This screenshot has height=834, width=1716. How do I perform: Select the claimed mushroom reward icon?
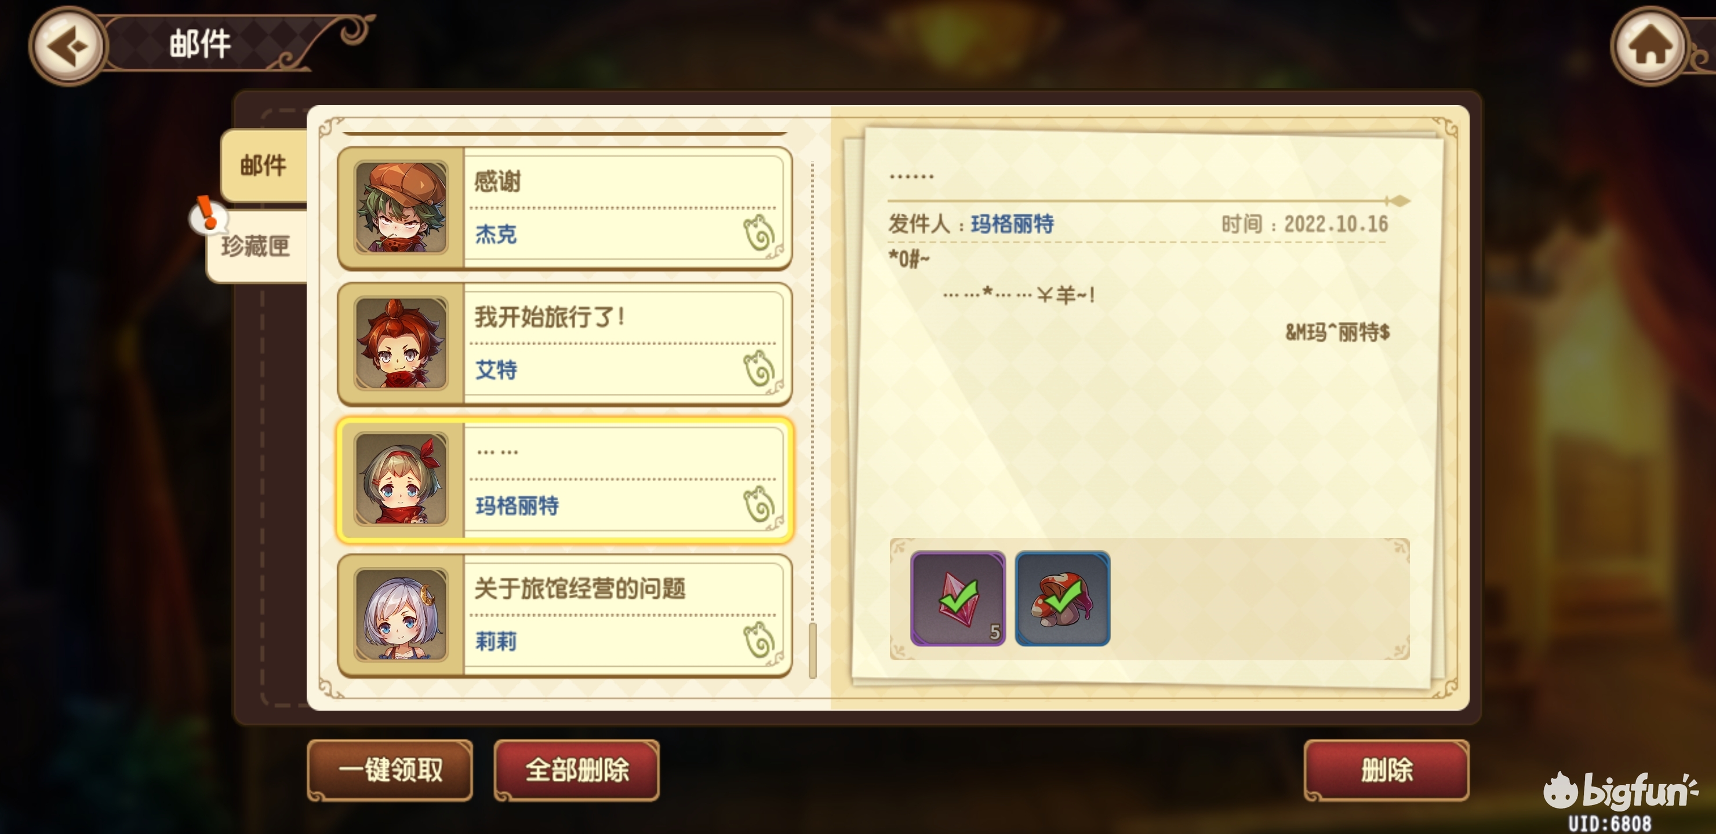pos(1063,598)
